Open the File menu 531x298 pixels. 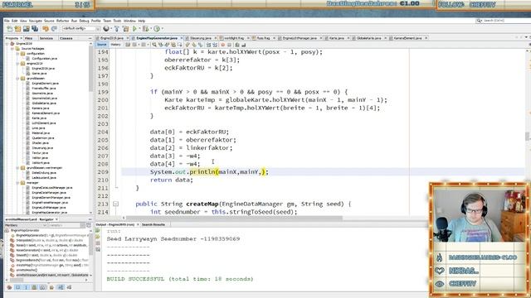7,21
